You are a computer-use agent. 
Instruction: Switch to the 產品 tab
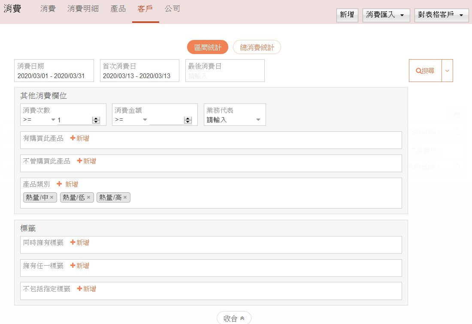[118, 9]
